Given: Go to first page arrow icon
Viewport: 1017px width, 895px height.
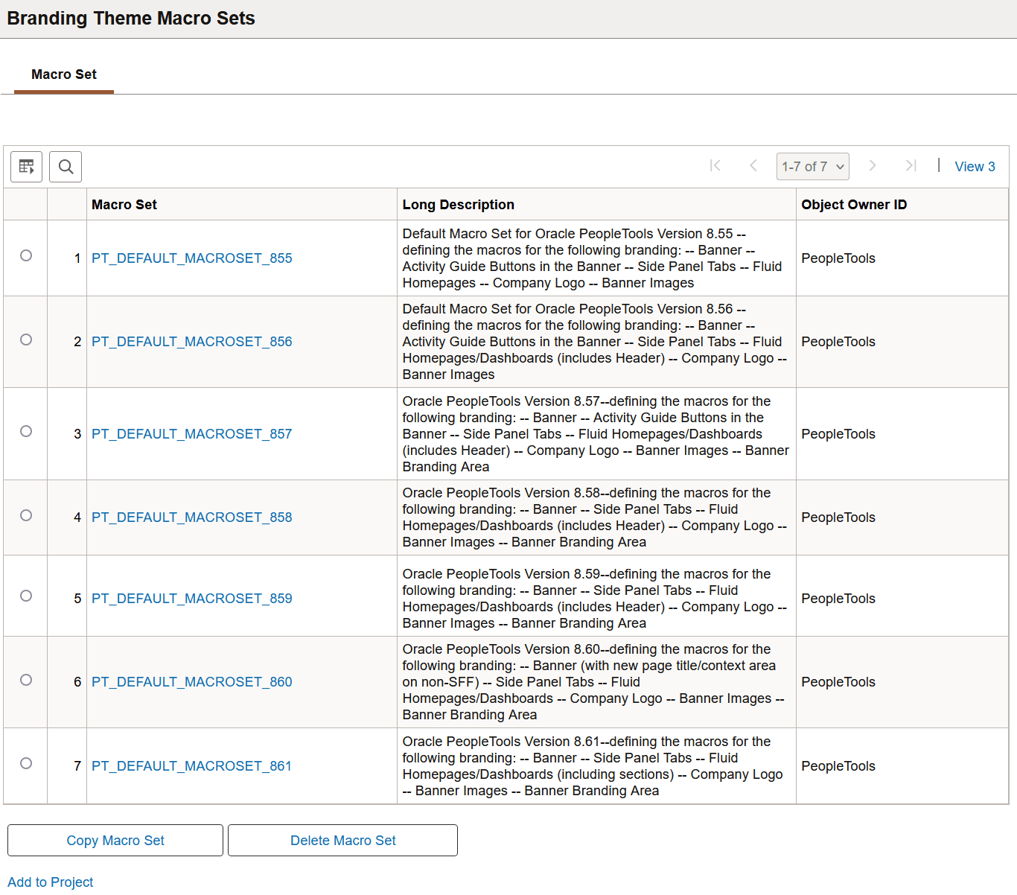Looking at the screenshot, I should 715,165.
